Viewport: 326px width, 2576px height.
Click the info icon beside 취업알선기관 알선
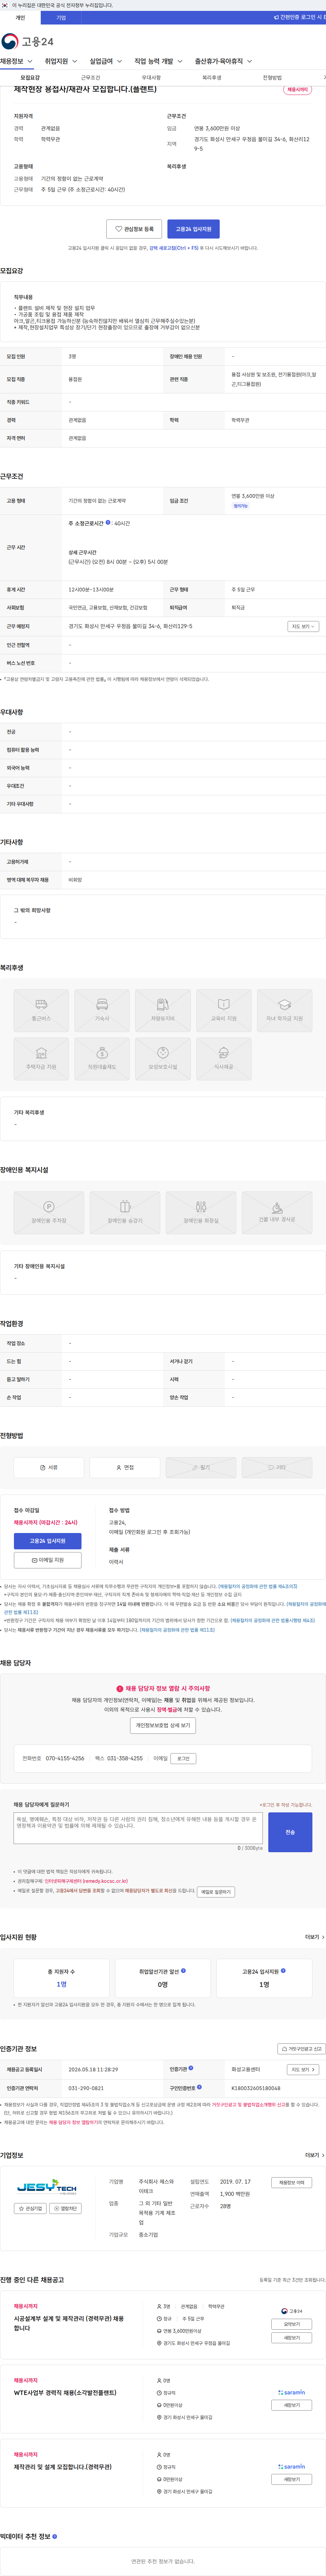pos(183,1971)
